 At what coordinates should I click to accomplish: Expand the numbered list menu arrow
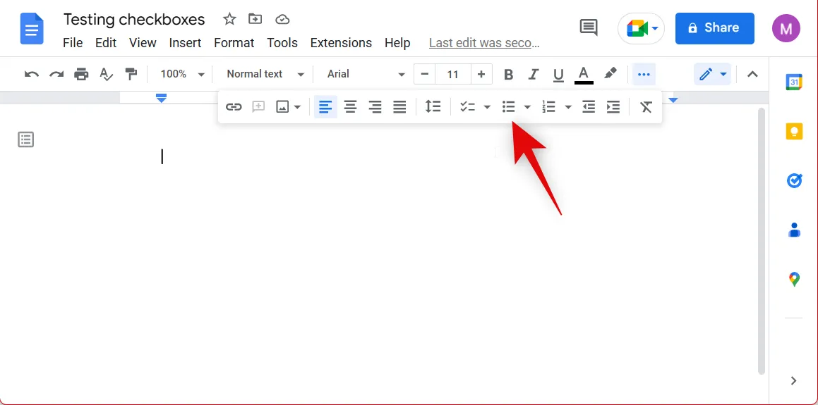[x=568, y=107]
